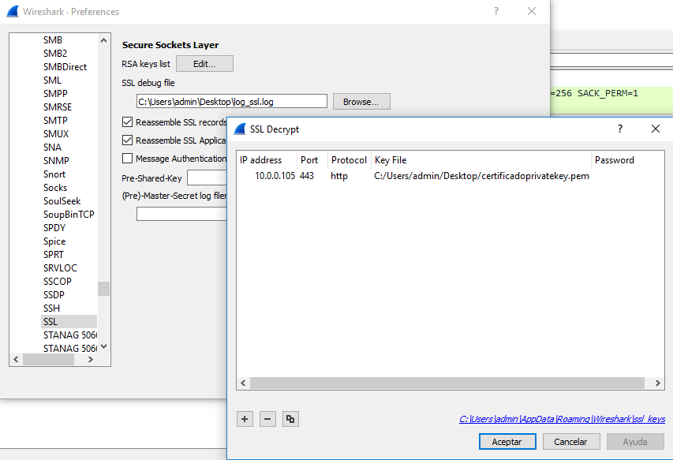Select Snort in the protocol list
The image size is (673, 460).
54,174
